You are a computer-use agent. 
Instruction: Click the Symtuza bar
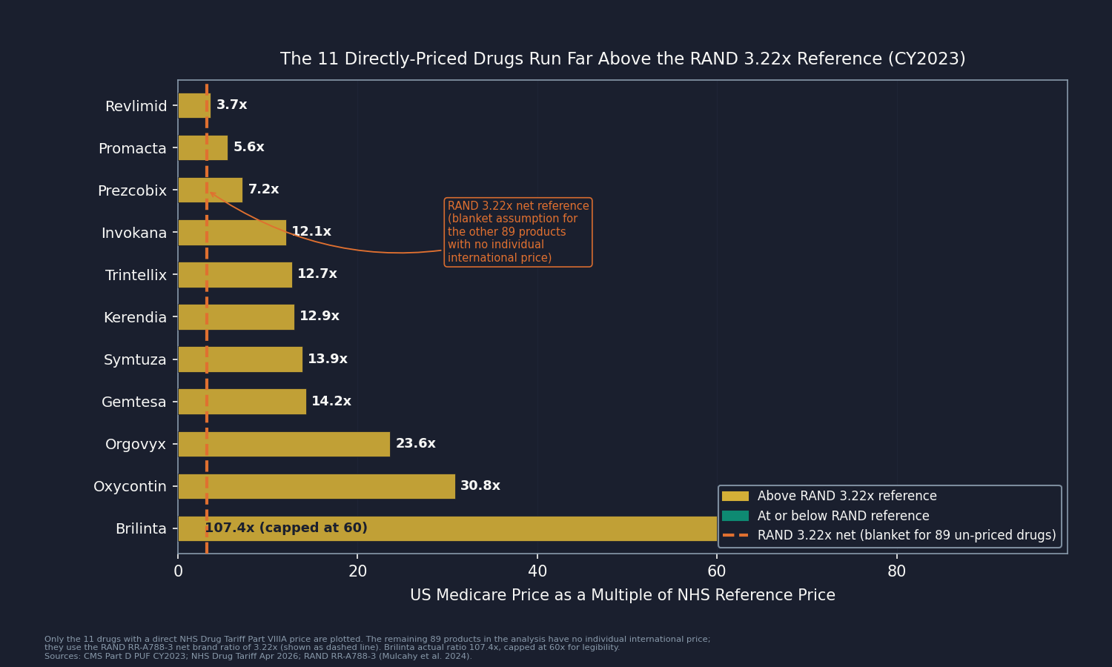[240, 359]
